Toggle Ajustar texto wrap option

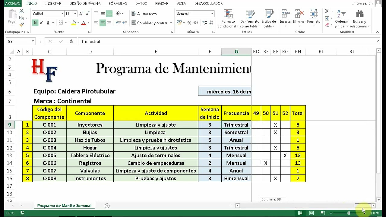[144, 14]
